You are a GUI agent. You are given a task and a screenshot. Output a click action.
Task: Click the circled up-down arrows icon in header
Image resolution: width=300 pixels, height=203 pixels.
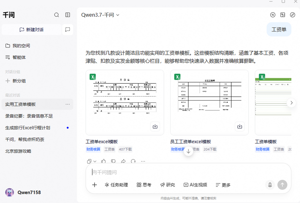pyautogui.click(x=273, y=15)
